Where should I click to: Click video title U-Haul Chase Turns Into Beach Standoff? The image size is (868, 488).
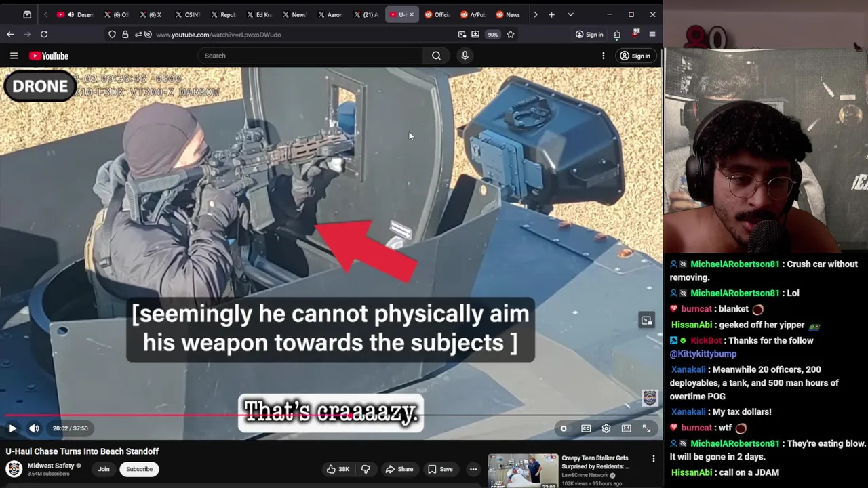click(82, 451)
